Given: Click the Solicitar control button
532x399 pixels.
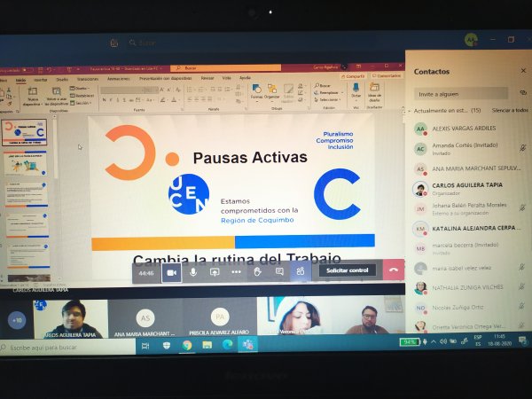Looking at the screenshot, I should tap(346, 270).
